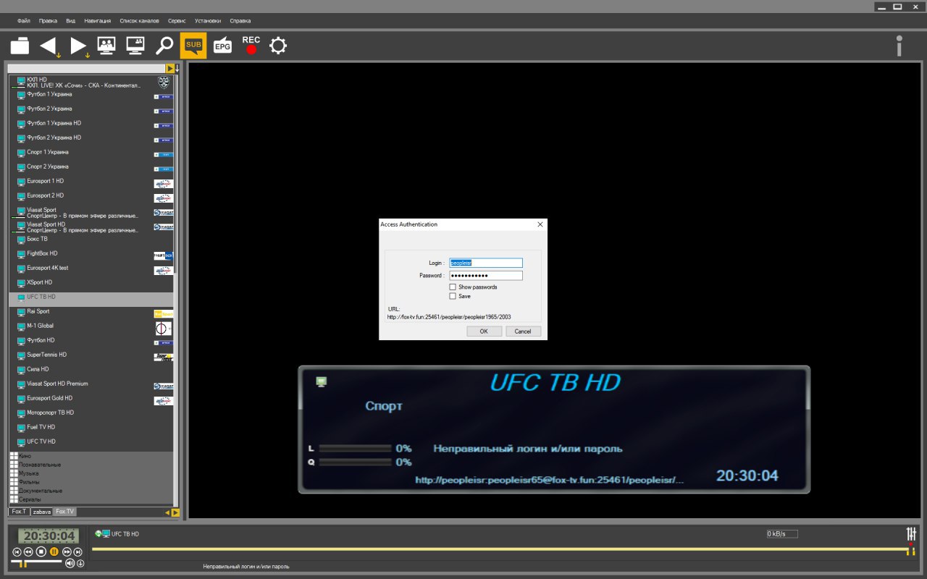Click the channel filter search box
Image resolution: width=927 pixels, height=579 pixels.
tap(87, 68)
